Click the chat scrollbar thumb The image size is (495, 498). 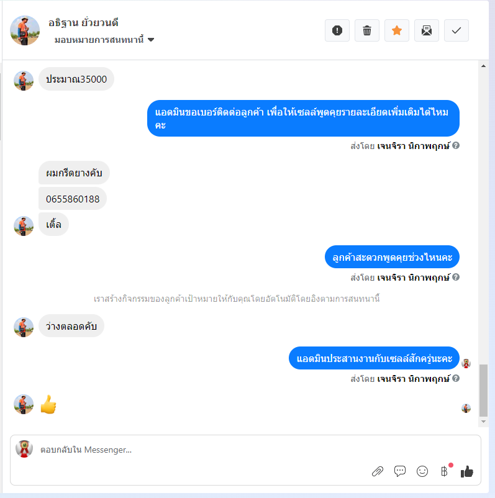coord(484,391)
